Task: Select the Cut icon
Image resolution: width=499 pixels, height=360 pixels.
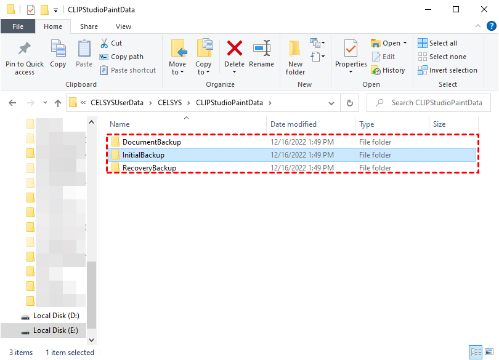Action: tap(103, 42)
